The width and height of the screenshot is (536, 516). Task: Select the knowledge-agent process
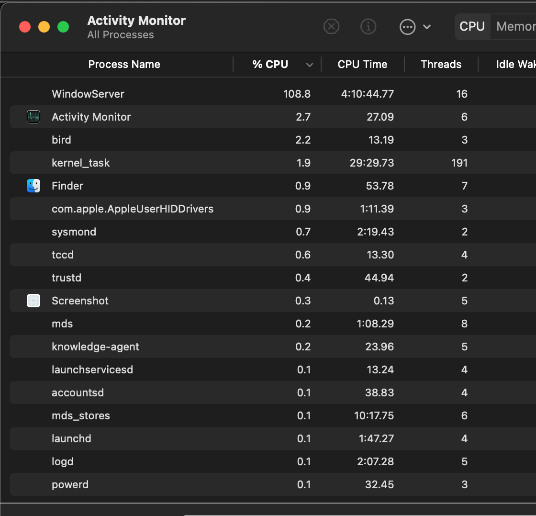coord(95,347)
